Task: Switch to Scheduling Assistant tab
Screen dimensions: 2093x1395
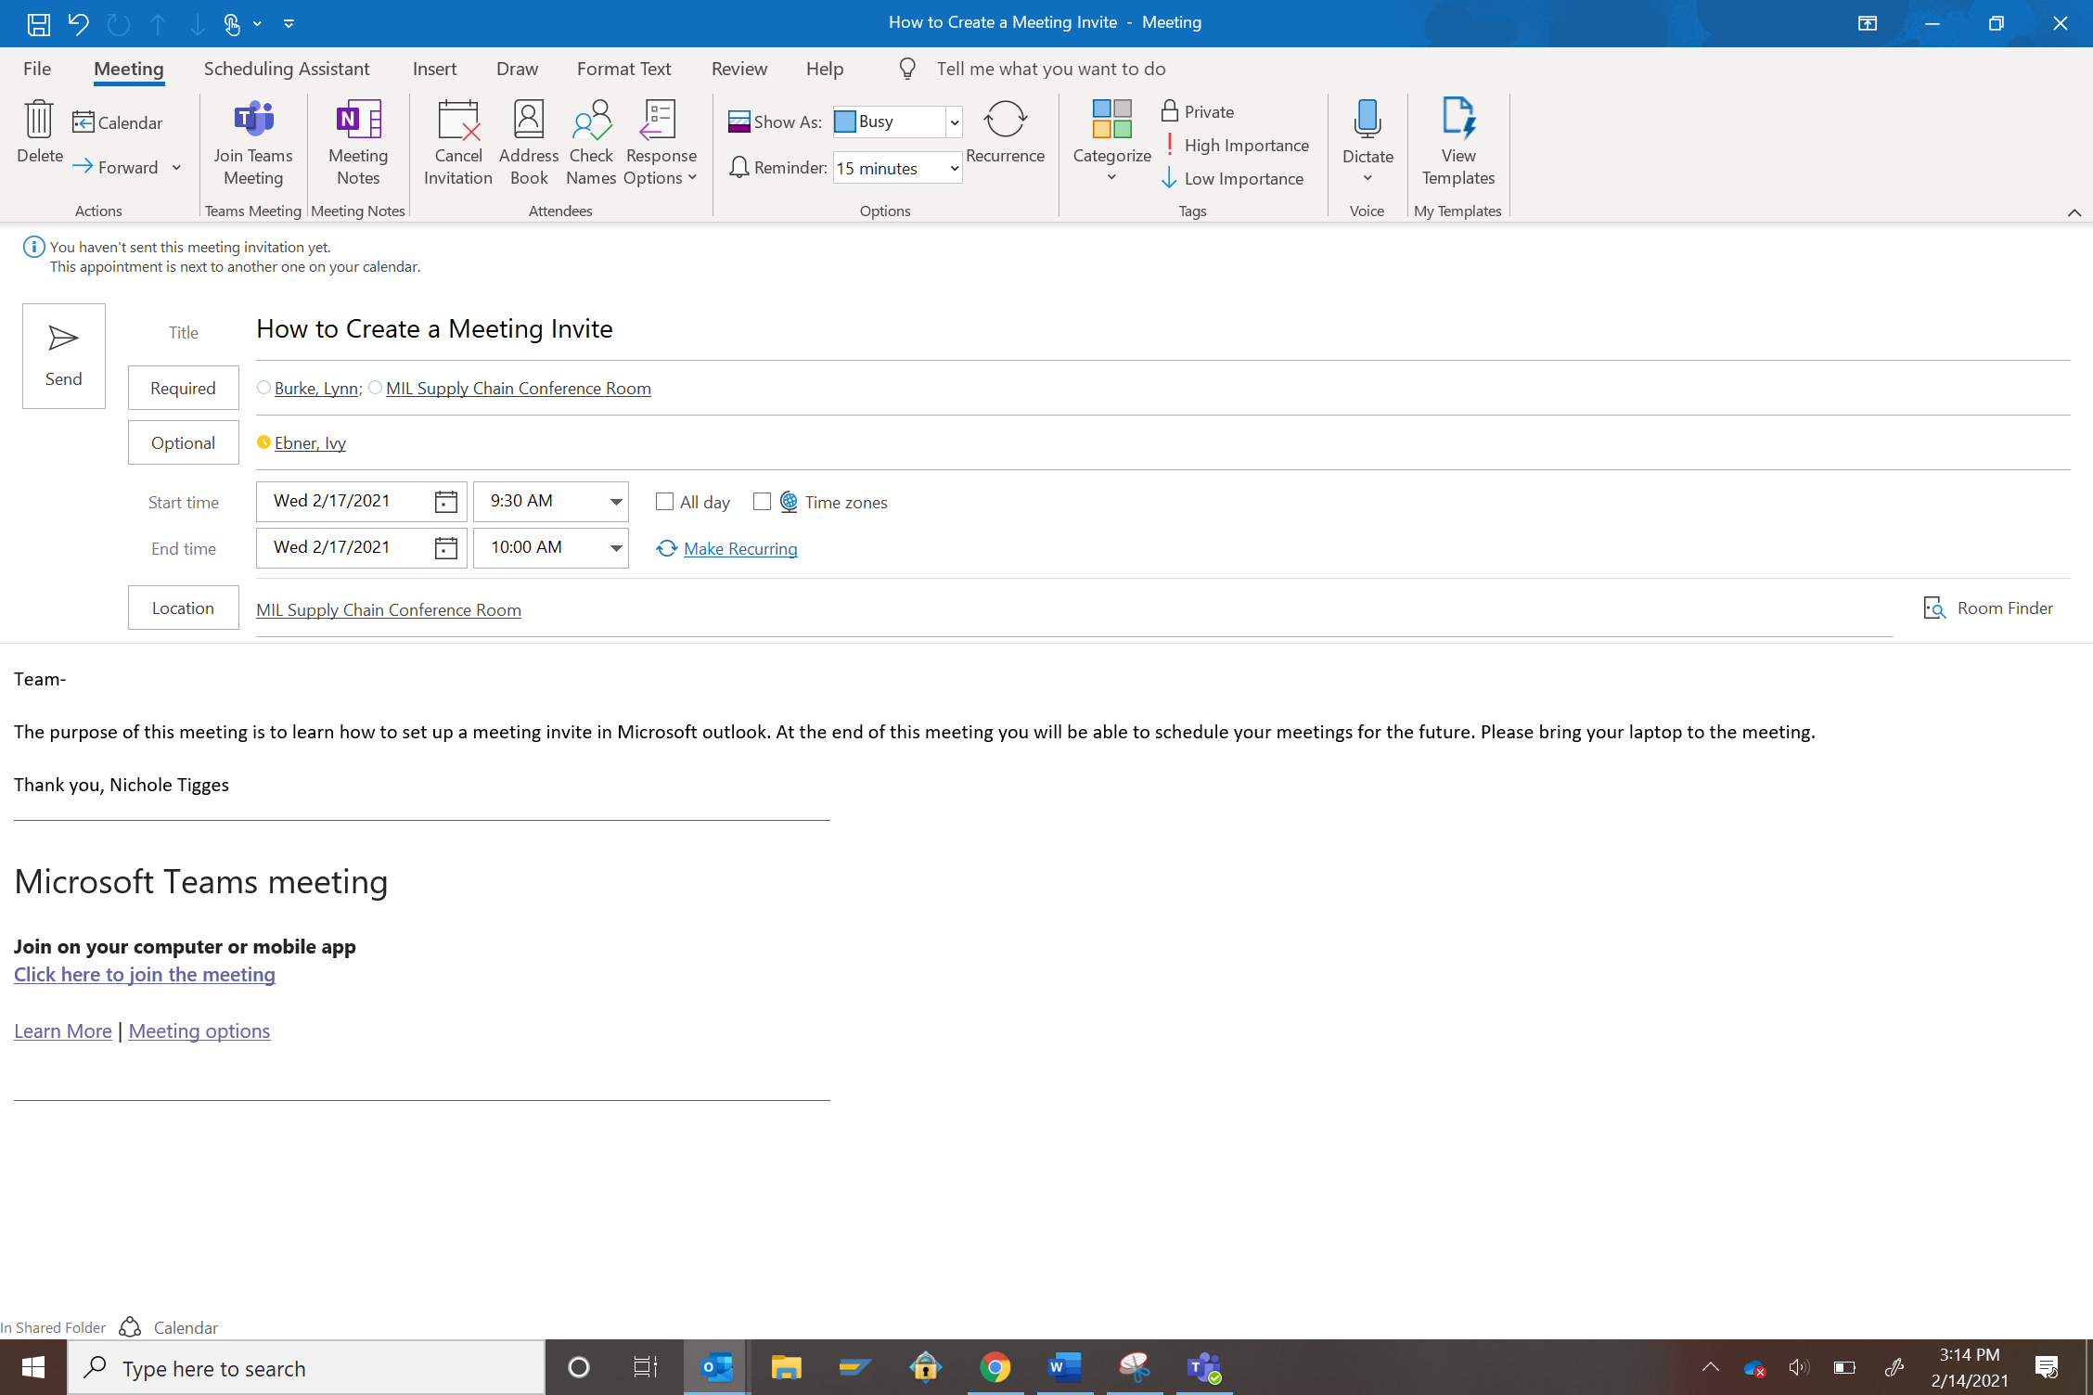Action: (287, 69)
